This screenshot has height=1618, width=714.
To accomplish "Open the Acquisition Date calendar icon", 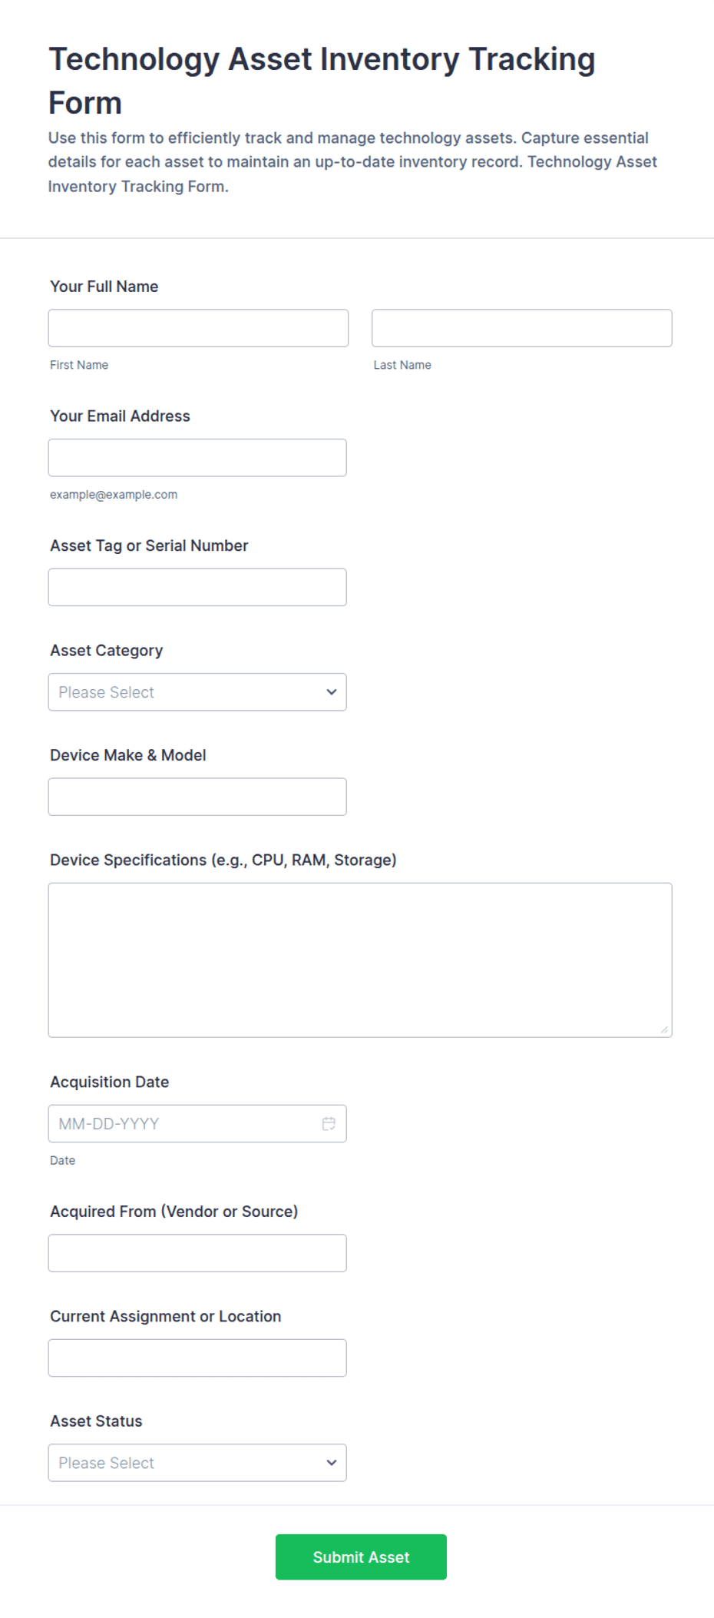I will pyautogui.click(x=329, y=1123).
